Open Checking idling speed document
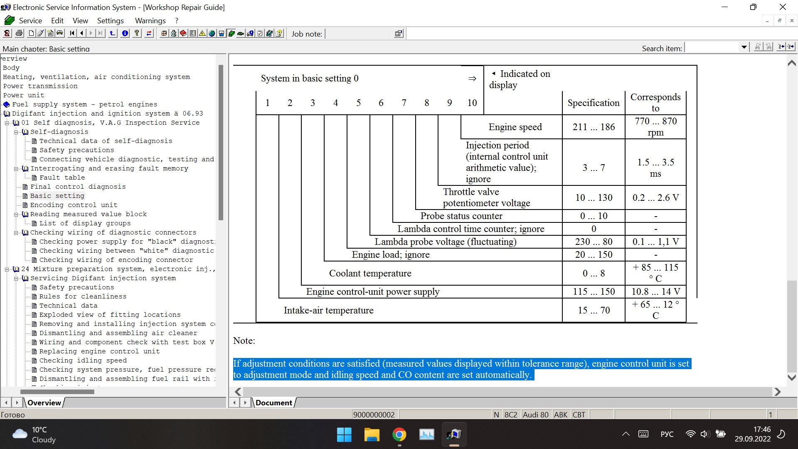The width and height of the screenshot is (798, 449). pos(83,360)
